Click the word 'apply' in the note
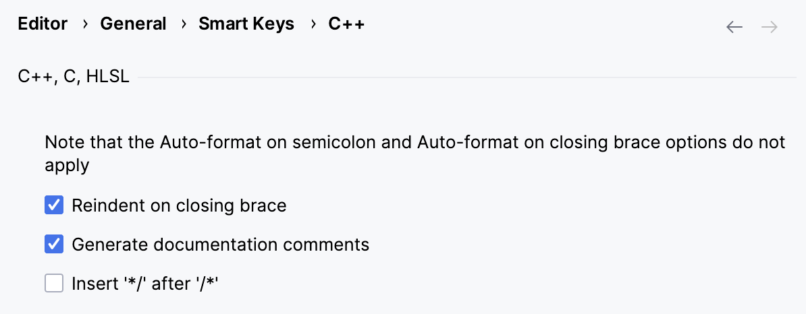 (67, 166)
